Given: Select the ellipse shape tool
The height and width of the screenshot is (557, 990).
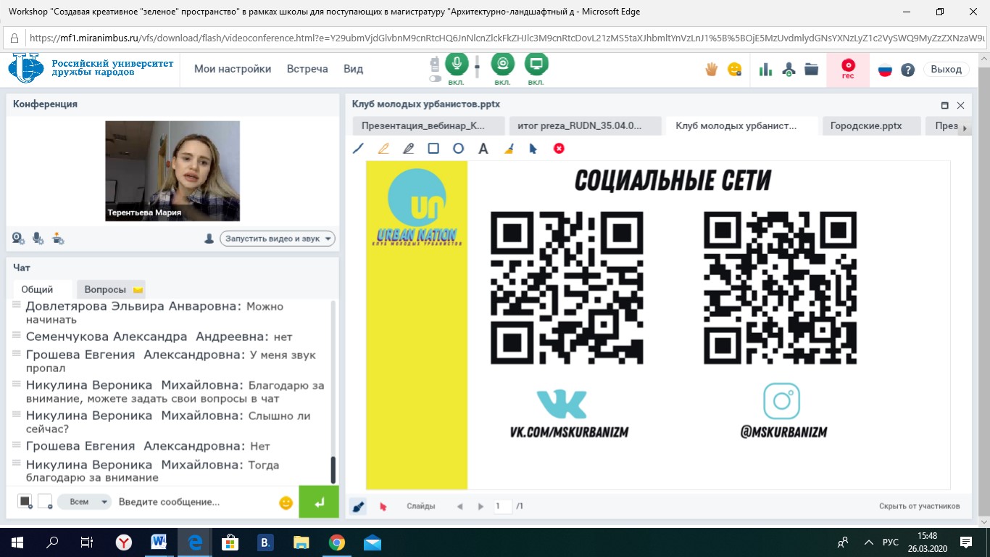Looking at the screenshot, I should point(458,149).
